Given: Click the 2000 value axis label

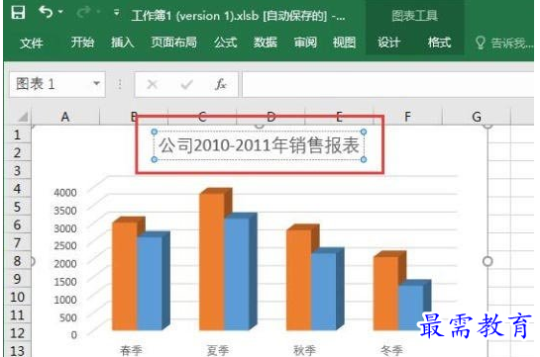Looking at the screenshot, I should click(65, 263).
